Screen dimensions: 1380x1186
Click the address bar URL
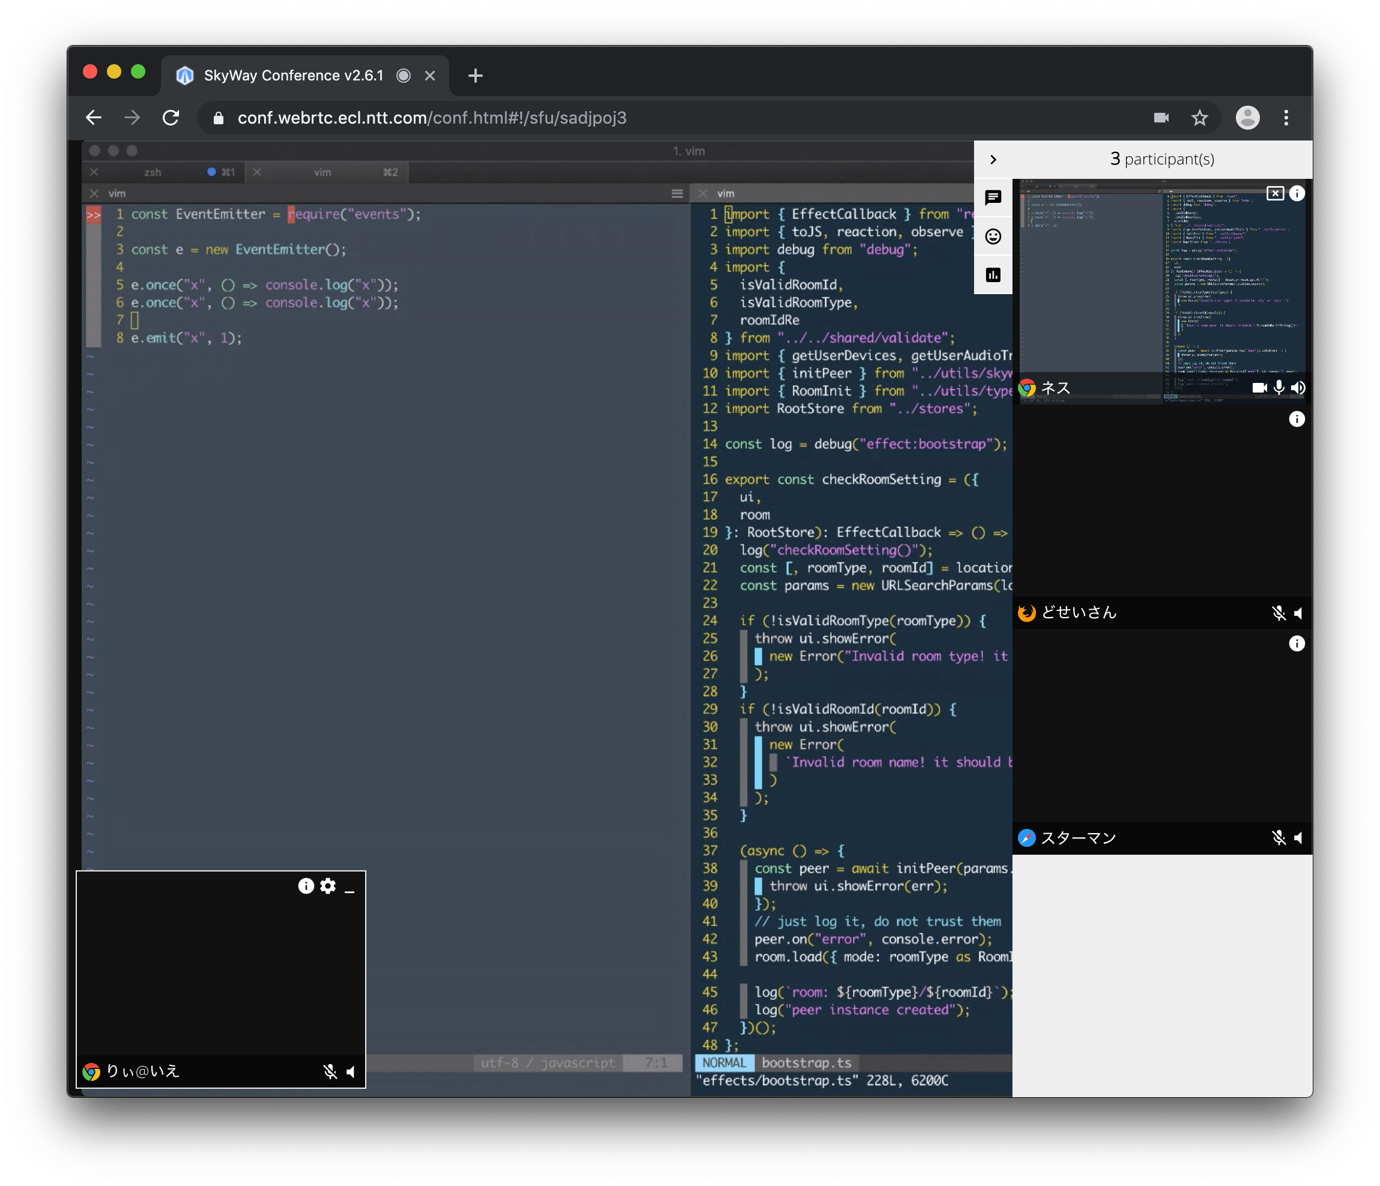point(432,118)
